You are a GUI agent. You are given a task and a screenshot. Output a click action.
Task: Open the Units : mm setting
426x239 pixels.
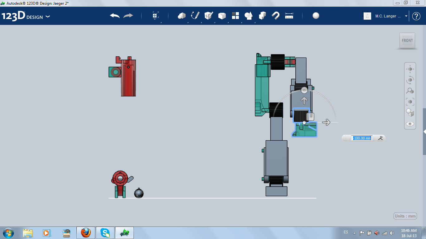[x=405, y=216]
